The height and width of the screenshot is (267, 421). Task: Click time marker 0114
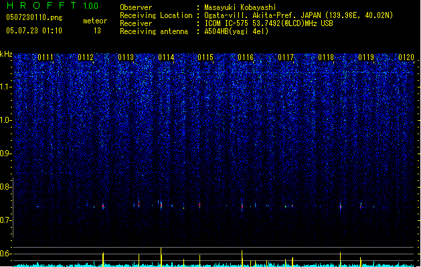click(x=166, y=57)
